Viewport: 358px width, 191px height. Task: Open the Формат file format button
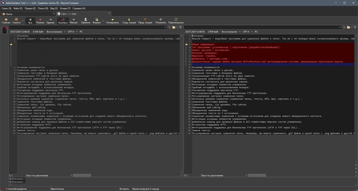pos(97,21)
